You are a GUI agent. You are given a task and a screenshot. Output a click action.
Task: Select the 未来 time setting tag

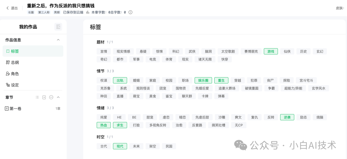136,146
